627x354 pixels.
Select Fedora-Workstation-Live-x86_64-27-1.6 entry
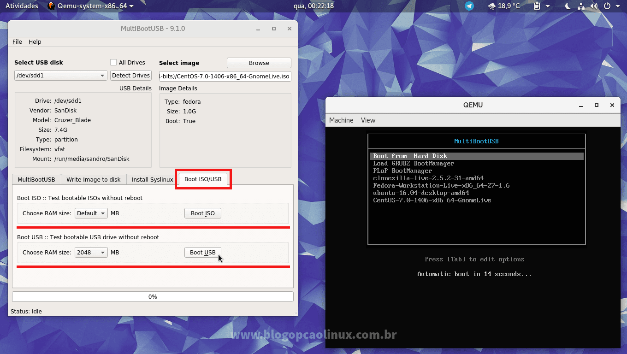tap(441, 185)
